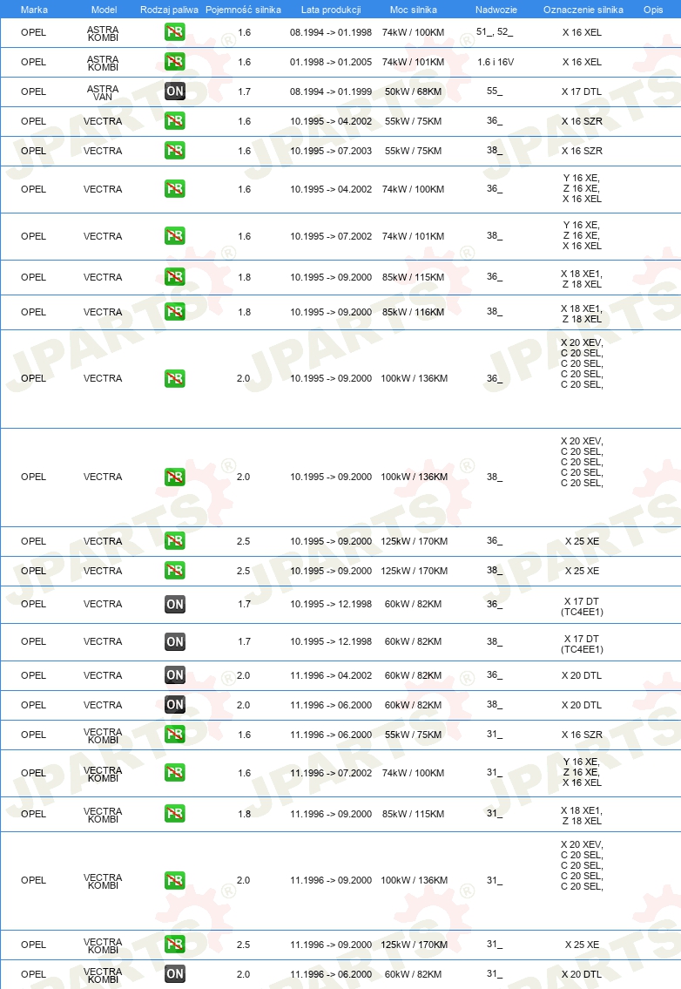Click 'X 16 SZR' in the Vectra Kombi row
Image resolution: width=681 pixels, height=989 pixels.
tap(582, 735)
